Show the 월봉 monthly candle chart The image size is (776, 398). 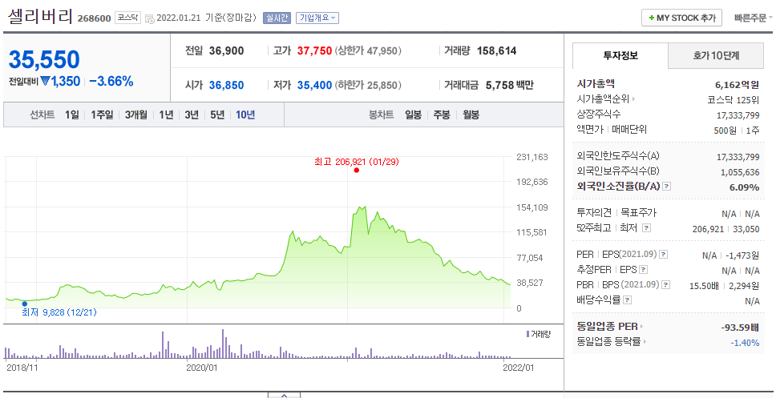coord(471,115)
